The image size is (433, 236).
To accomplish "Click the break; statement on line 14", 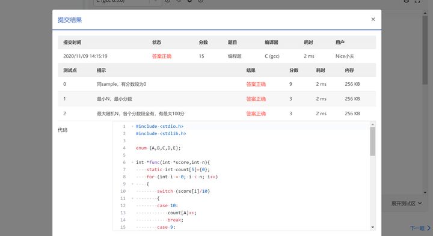I will pos(176,220).
